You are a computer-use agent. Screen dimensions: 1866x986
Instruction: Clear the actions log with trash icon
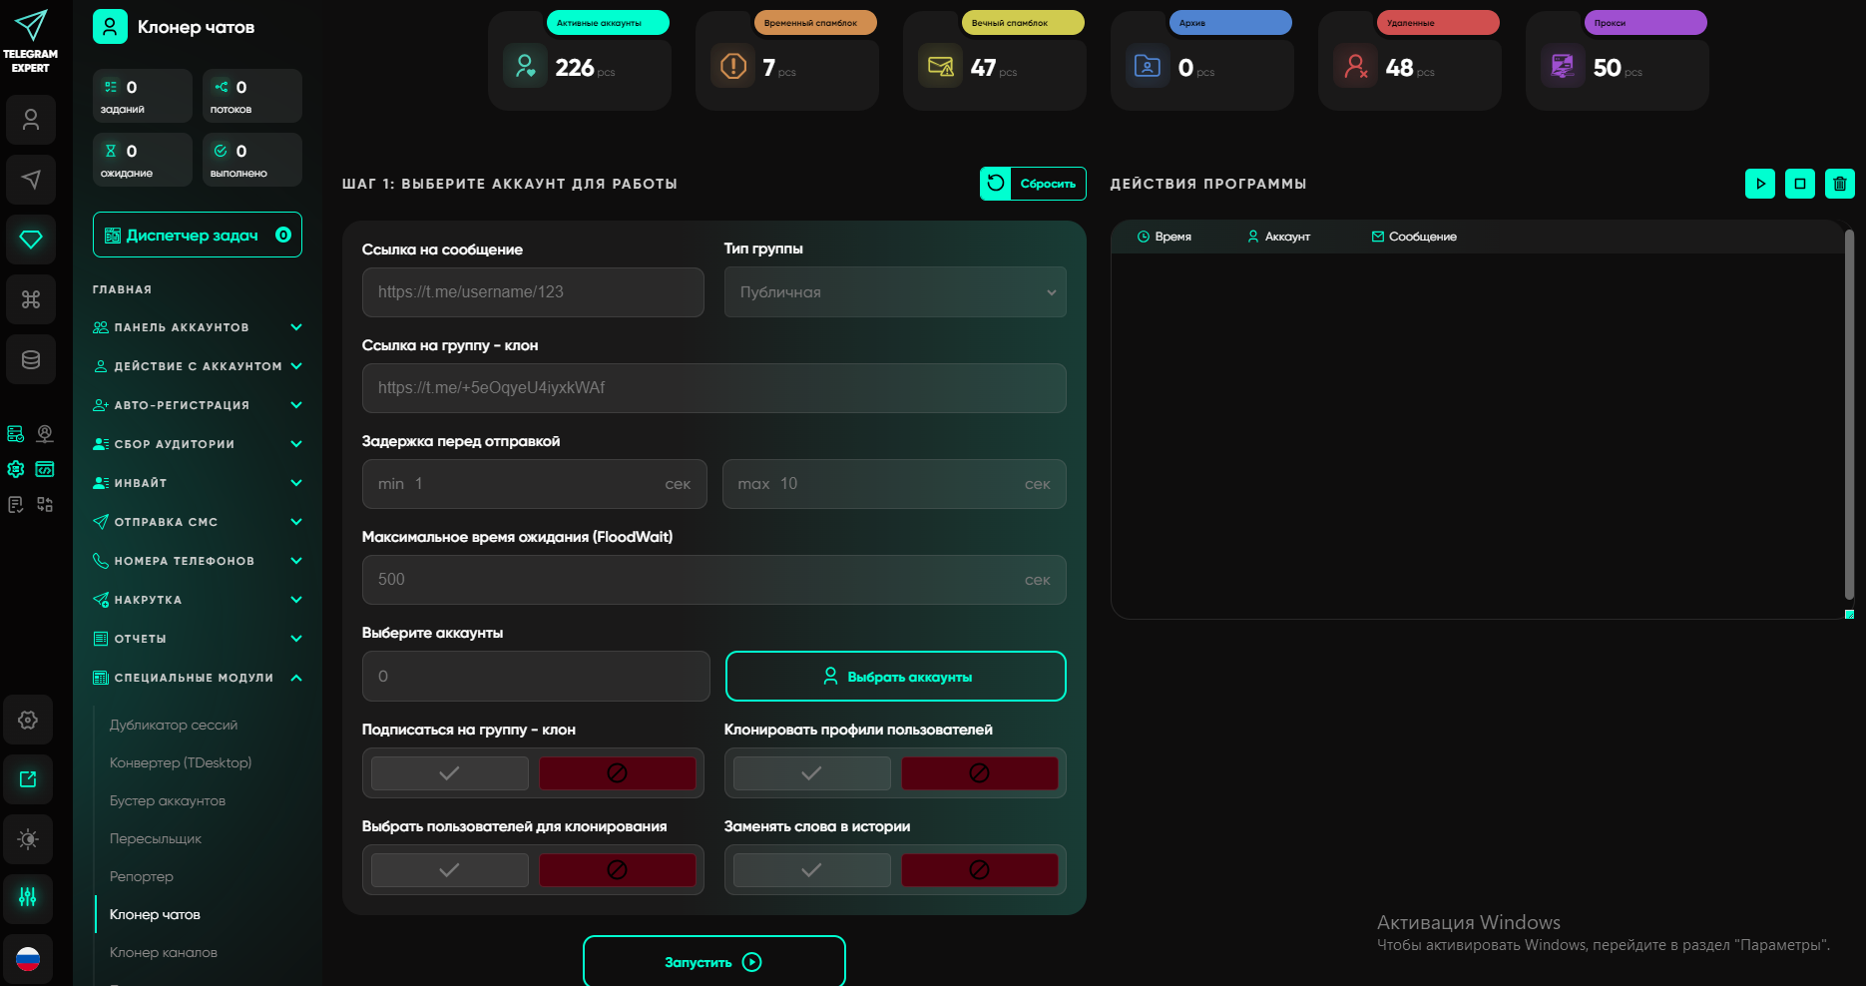pyautogui.click(x=1840, y=184)
